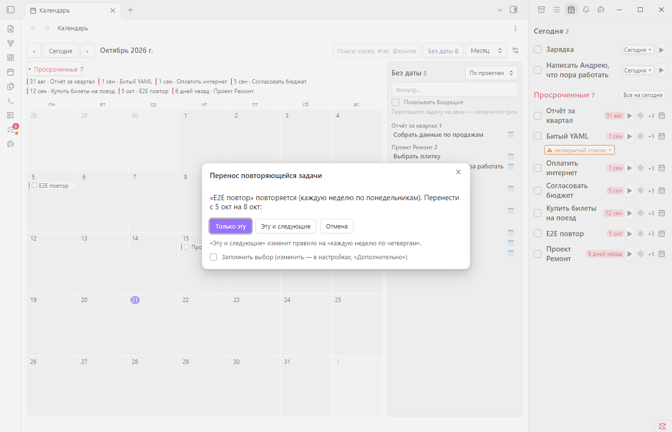This screenshot has width=672, height=432.
Task: Click the sun icon for Битый YAML
Action: tap(640, 136)
